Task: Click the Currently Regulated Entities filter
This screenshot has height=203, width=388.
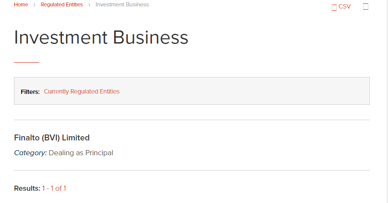Action: [x=82, y=91]
